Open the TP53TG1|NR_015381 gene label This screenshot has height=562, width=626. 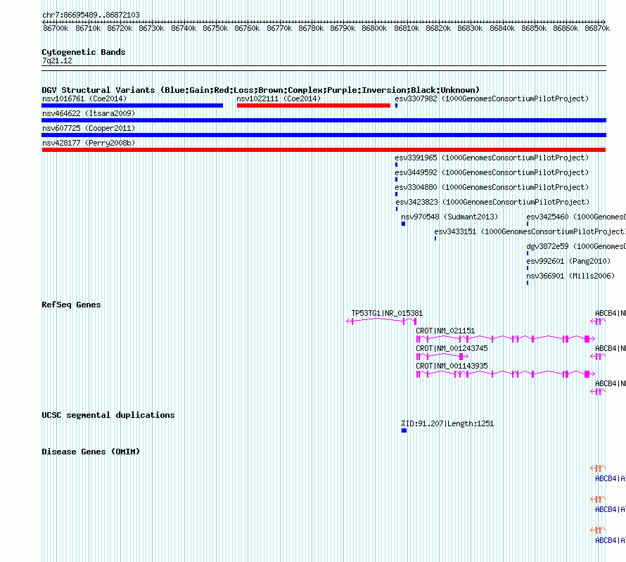(387, 313)
